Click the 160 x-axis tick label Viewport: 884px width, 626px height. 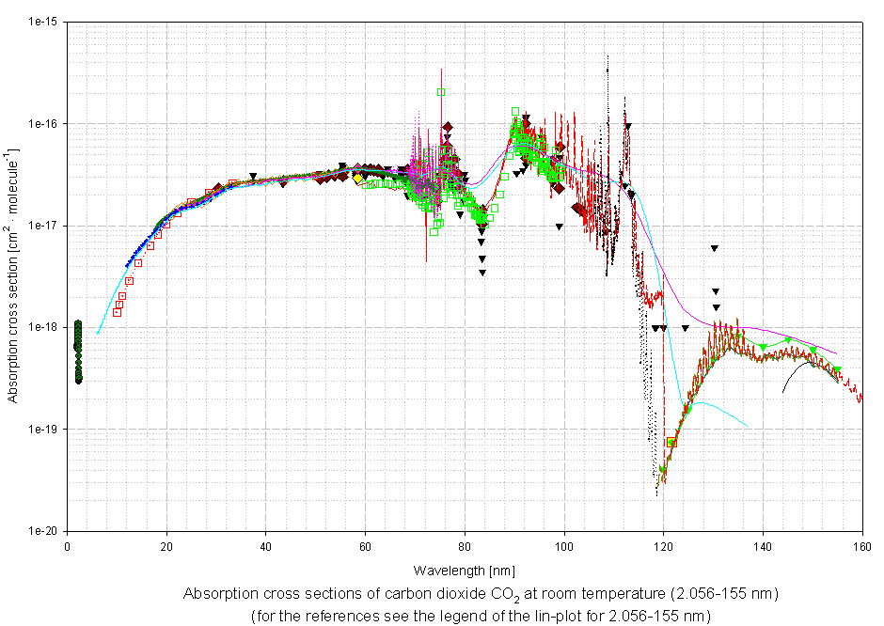[x=861, y=545]
